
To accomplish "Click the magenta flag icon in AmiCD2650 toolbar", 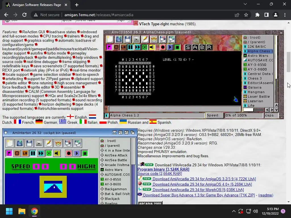I will [109, 47].
